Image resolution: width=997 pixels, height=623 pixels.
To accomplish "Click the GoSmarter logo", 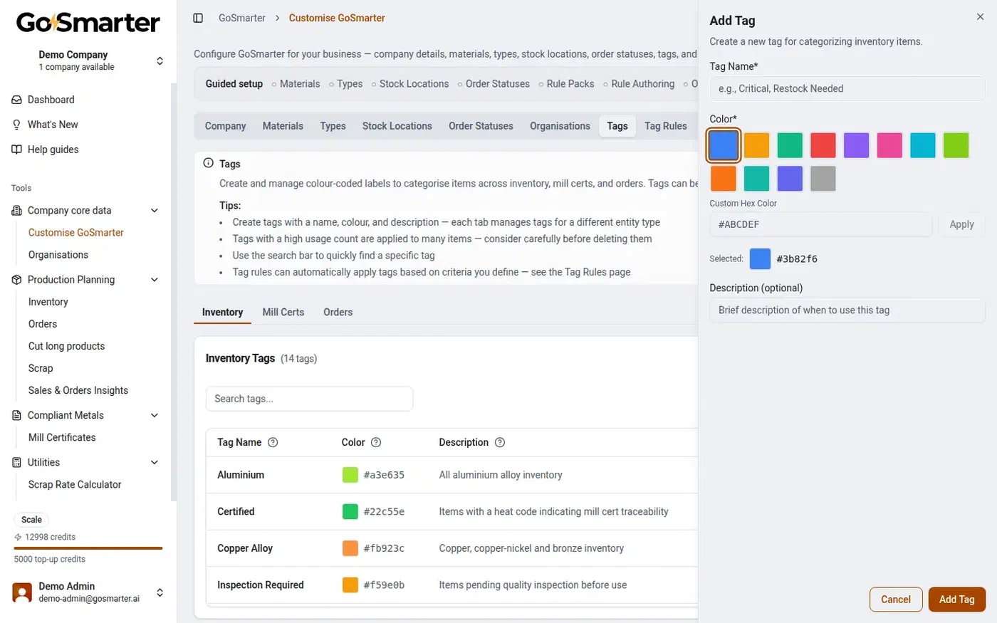I will click(x=88, y=23).
